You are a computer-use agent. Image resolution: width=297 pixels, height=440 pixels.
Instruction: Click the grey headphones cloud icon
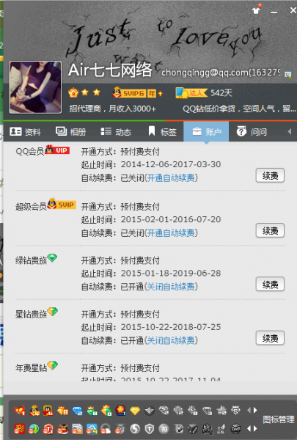pos(106,429)
